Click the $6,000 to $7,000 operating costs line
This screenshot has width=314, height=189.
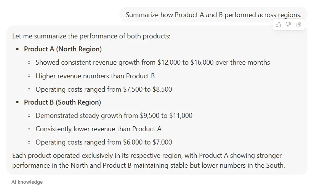104,142
